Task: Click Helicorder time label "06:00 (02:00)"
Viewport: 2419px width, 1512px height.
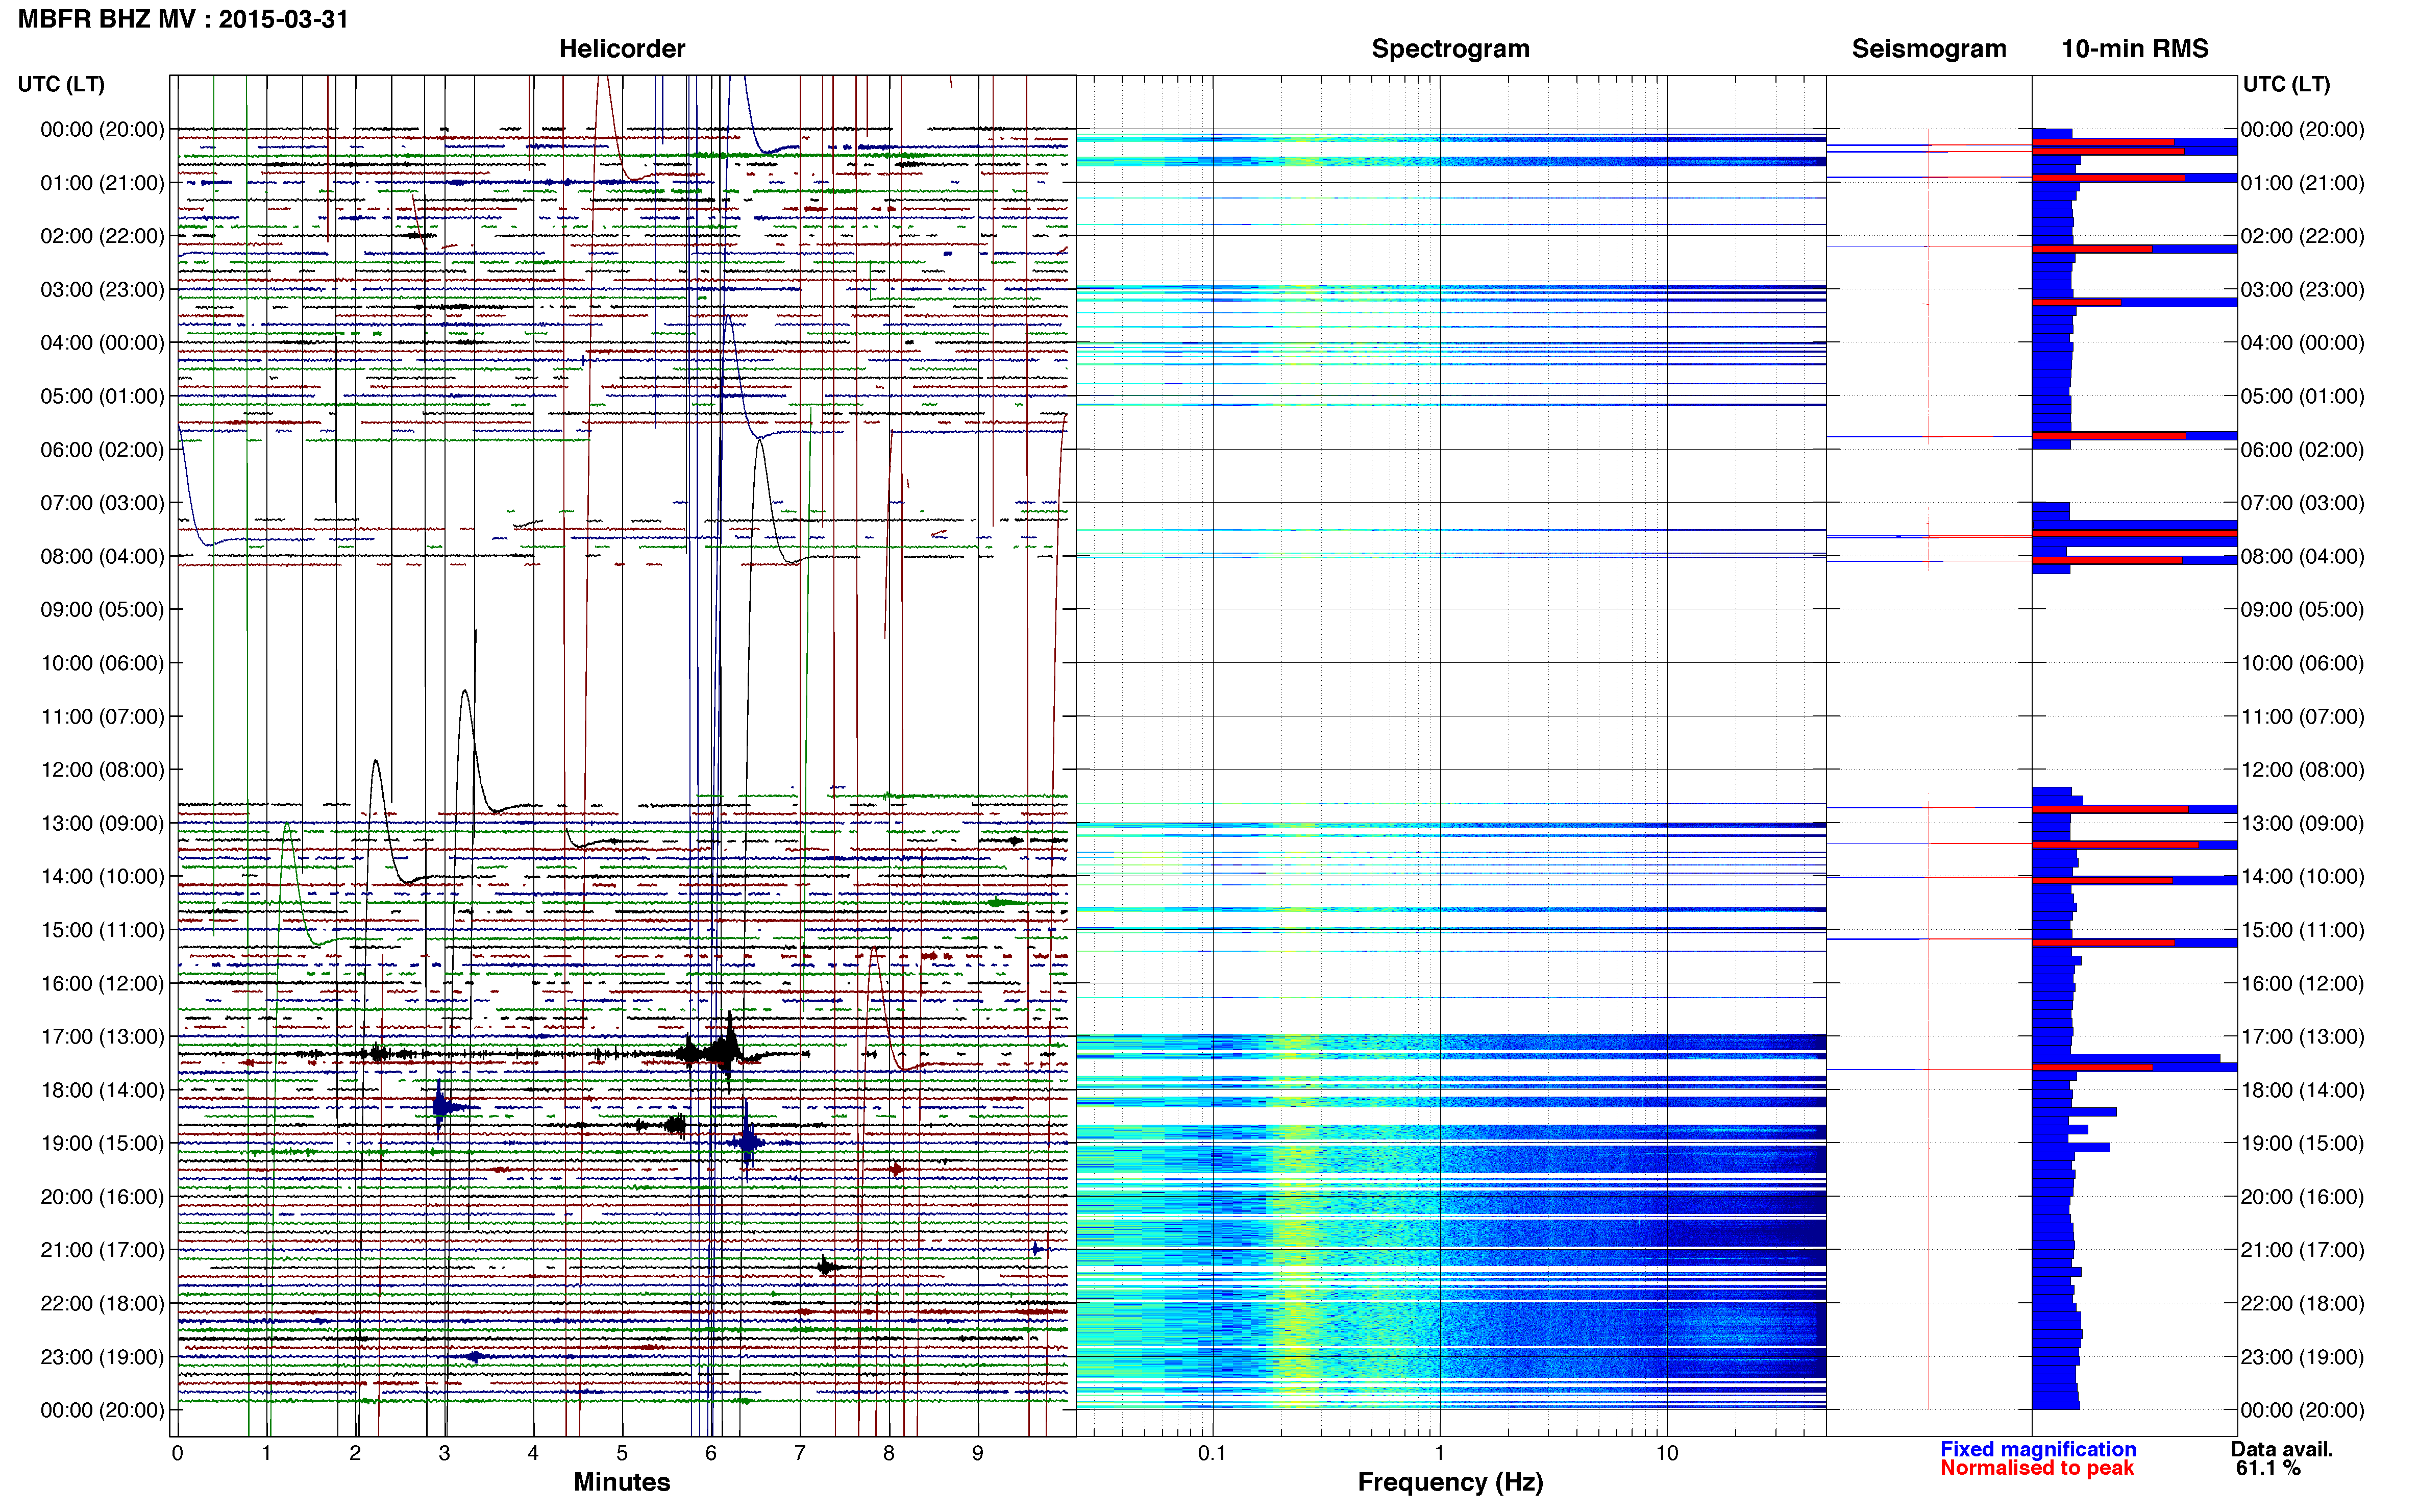Action: click(x=102, y=450)
